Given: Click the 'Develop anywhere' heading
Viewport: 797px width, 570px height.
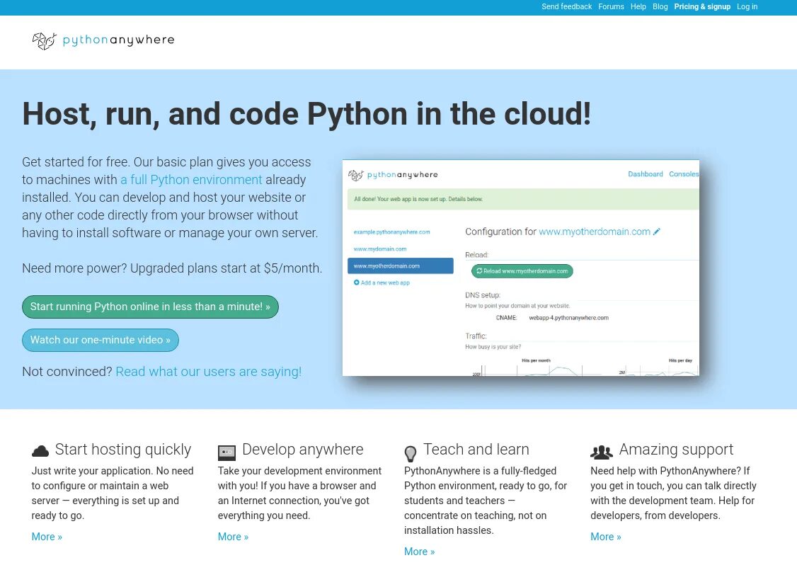Looking at the screenshot, I should click(x=302, y=450).
